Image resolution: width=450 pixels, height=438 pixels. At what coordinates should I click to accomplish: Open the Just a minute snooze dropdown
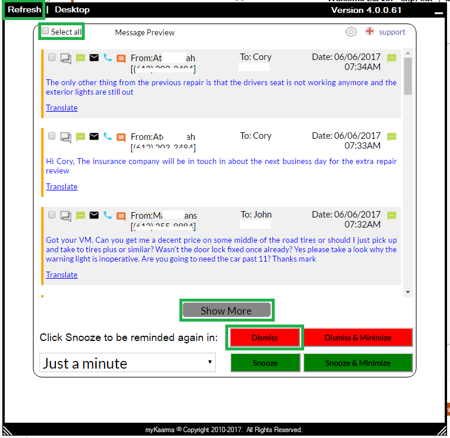(128, 363)
